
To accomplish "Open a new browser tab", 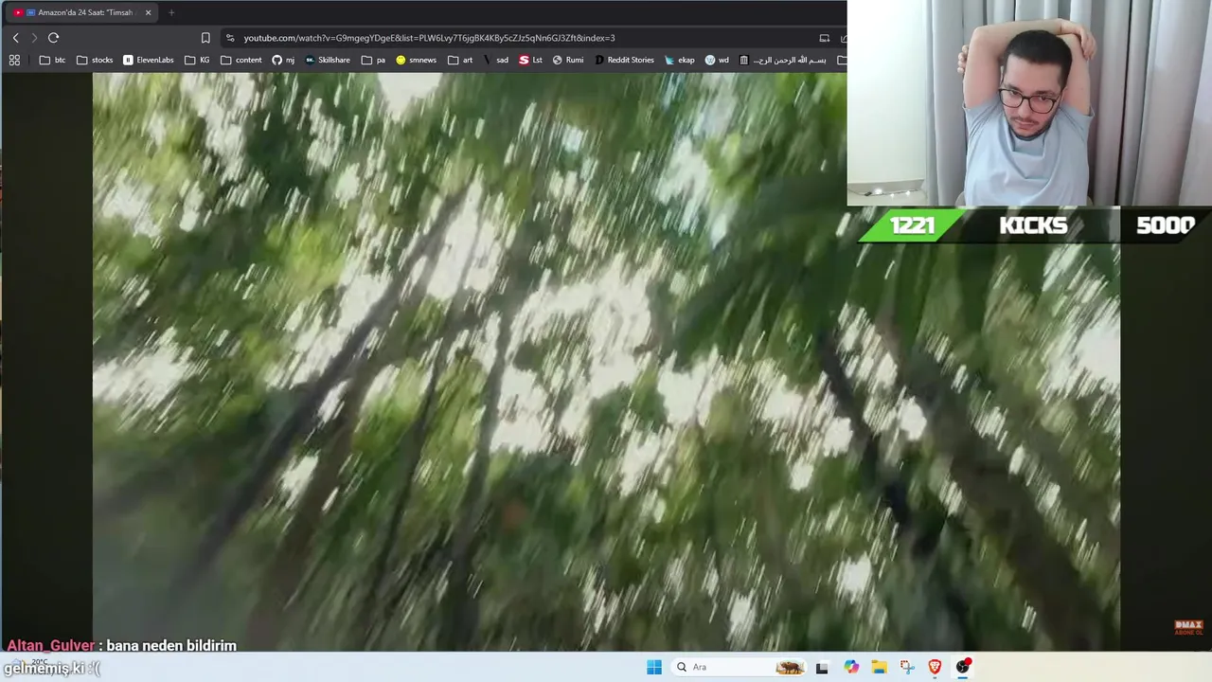I will (x=171, y=12).
